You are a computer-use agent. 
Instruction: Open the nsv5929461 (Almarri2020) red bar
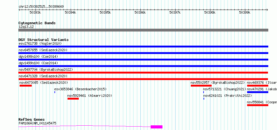pyautogui.click(x=73, y=99)
